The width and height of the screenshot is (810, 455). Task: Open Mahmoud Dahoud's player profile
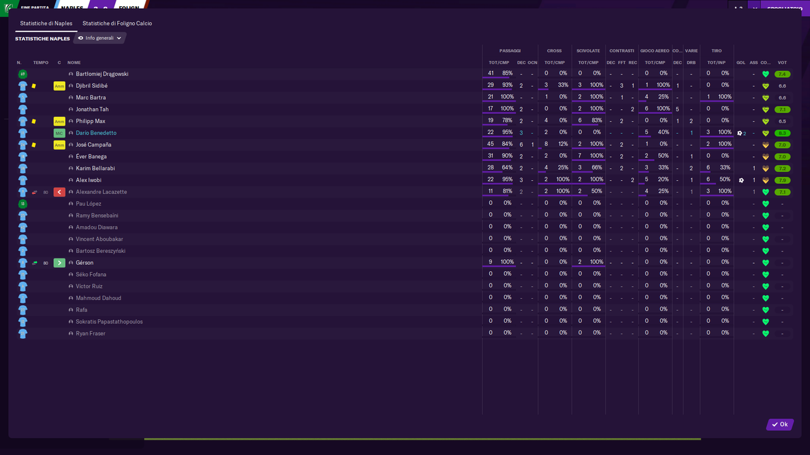98,298
